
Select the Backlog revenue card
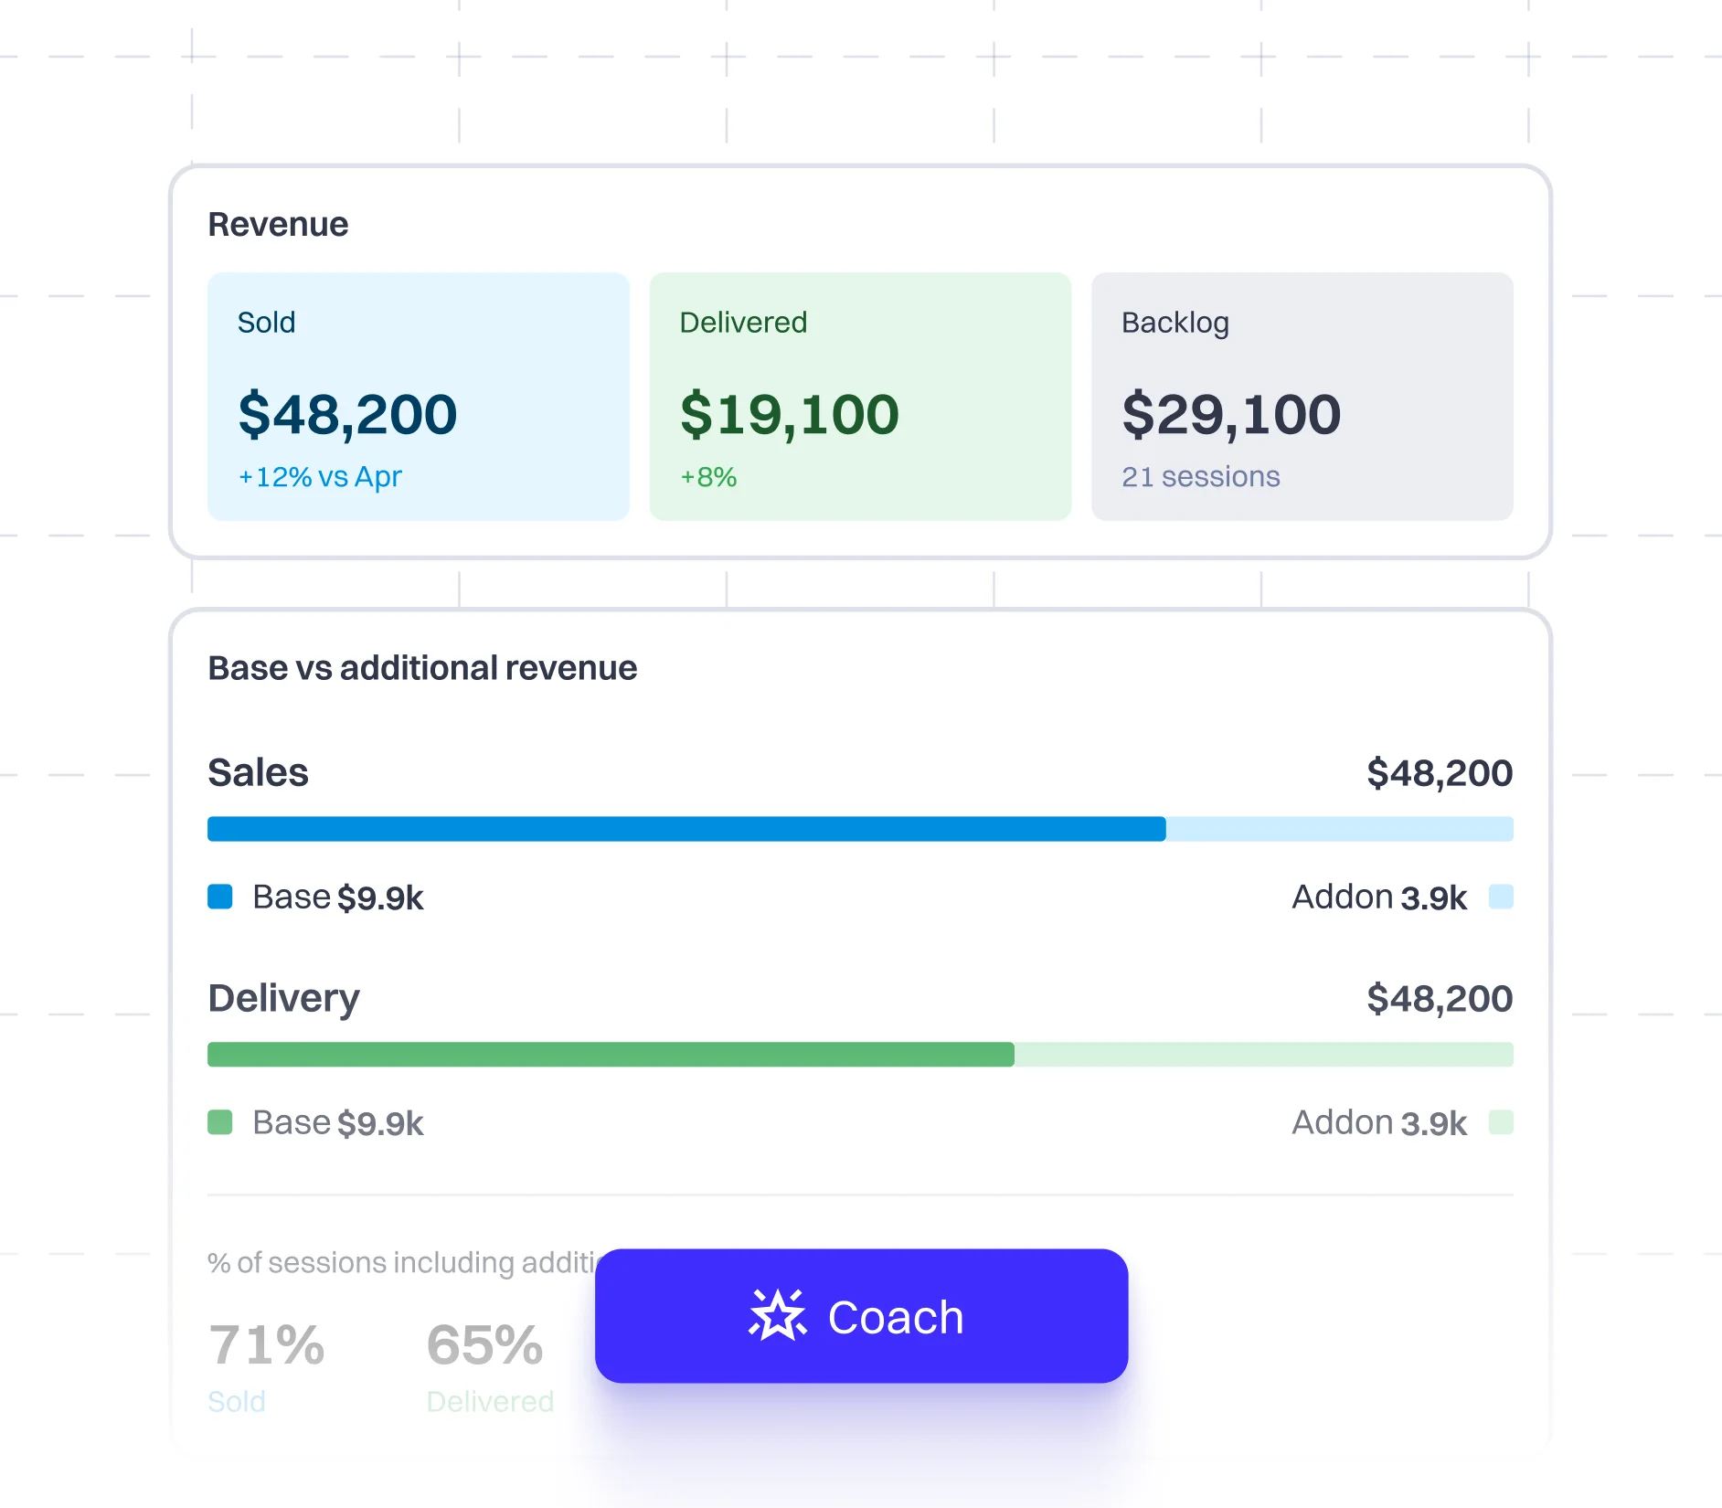[1302, 397]
